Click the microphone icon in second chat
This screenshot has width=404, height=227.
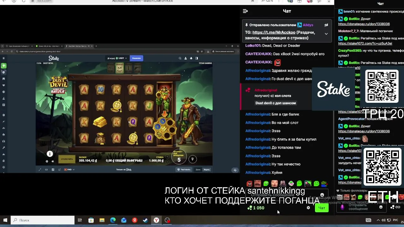[342, 207]
